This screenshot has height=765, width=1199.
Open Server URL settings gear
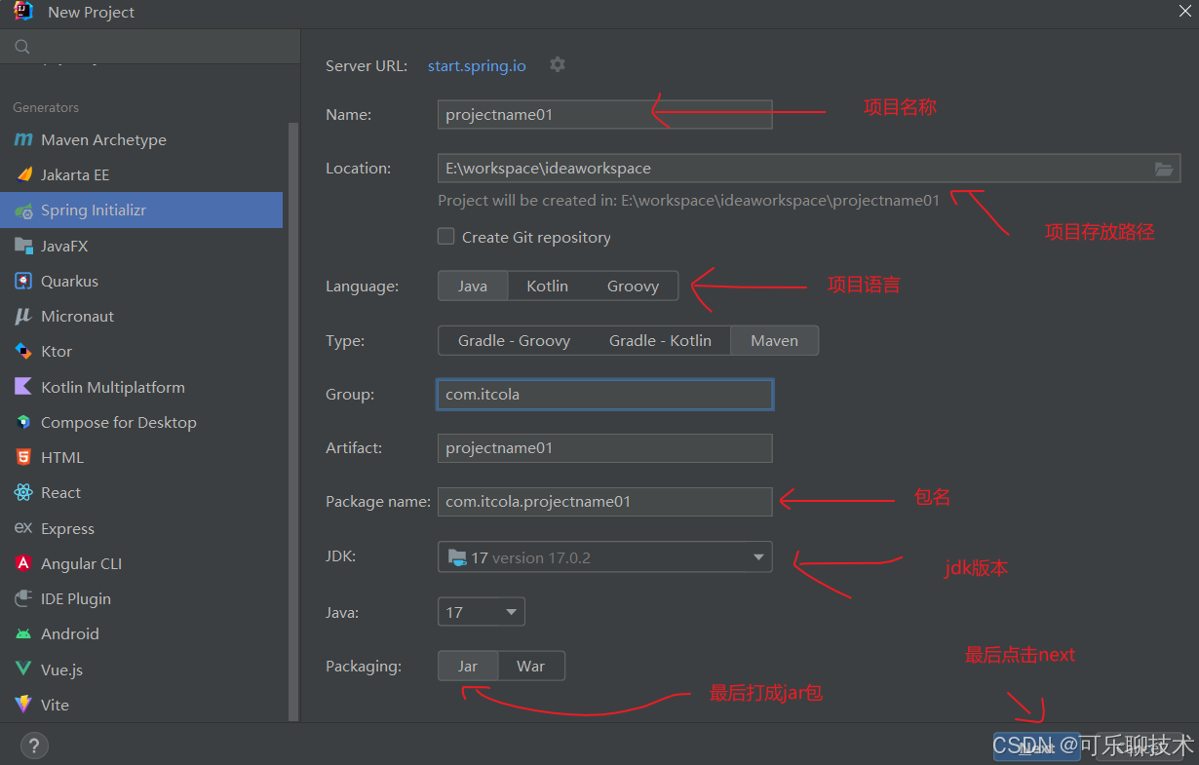pyautogui.click(x=558, y=64)
